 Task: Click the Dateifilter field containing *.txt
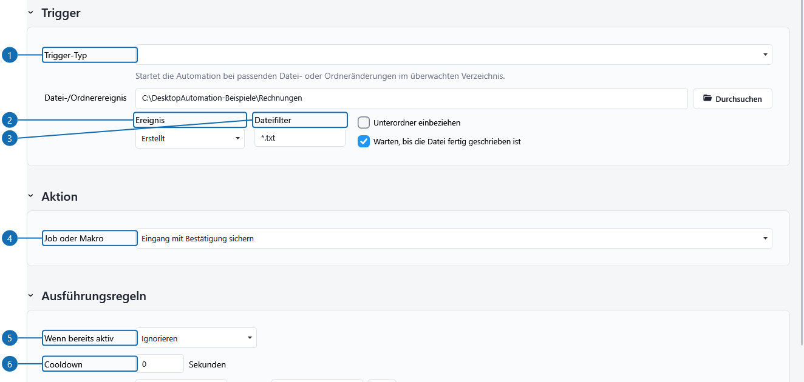pyautogui.click(x=300, y=138)
